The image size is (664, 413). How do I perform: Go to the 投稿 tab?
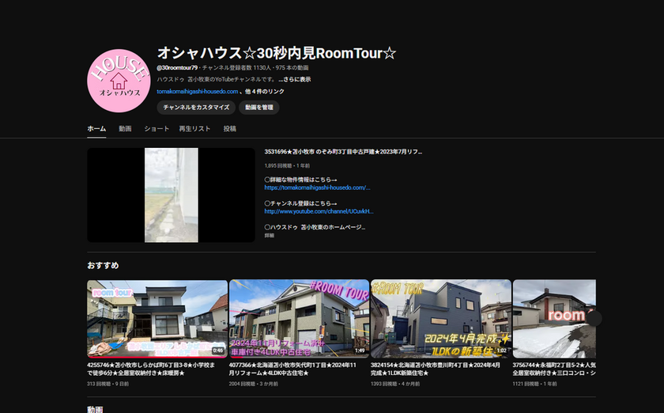click(x=229, y=128)
